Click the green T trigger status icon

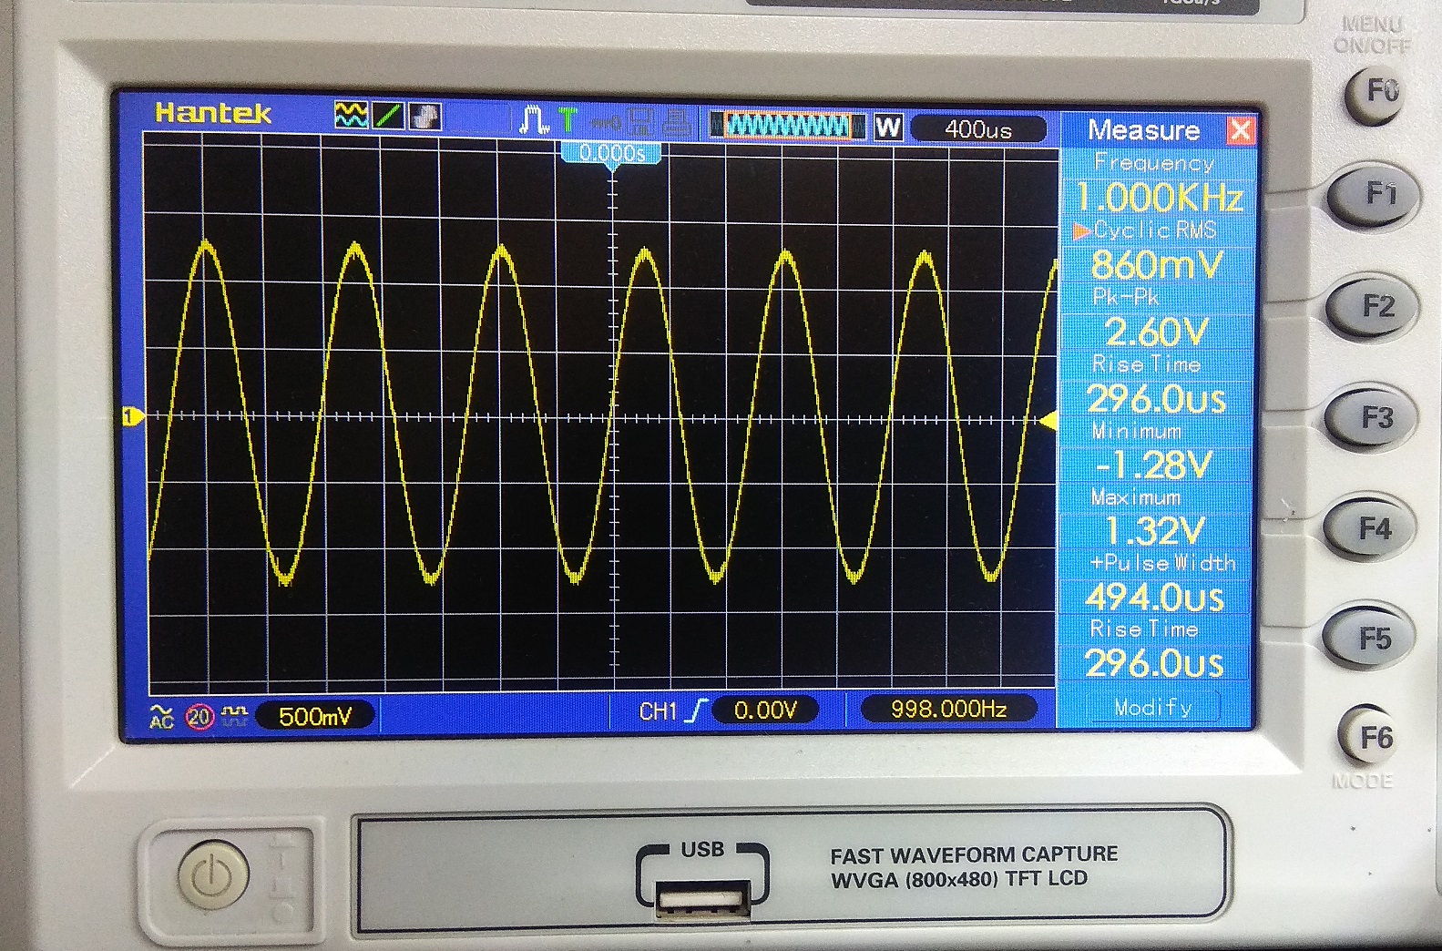tap(568, 119)
